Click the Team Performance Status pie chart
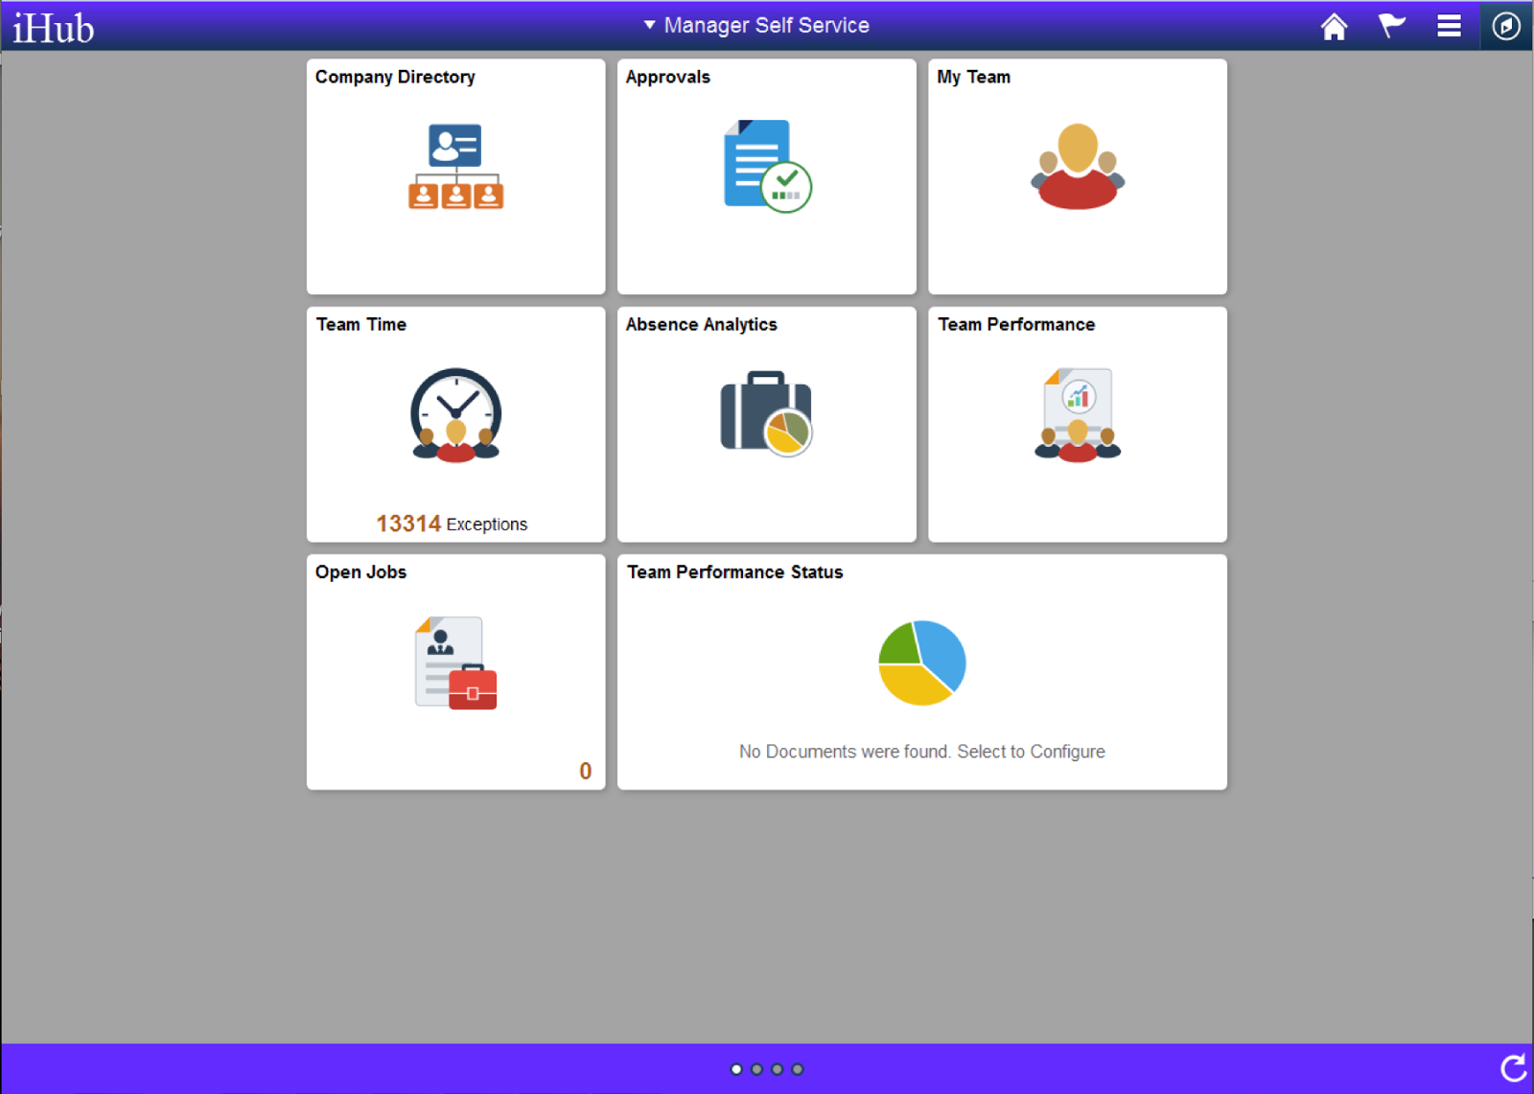 point(921,661)
